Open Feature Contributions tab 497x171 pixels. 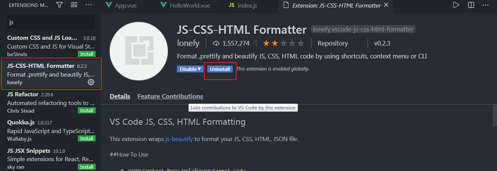point(170,96)
